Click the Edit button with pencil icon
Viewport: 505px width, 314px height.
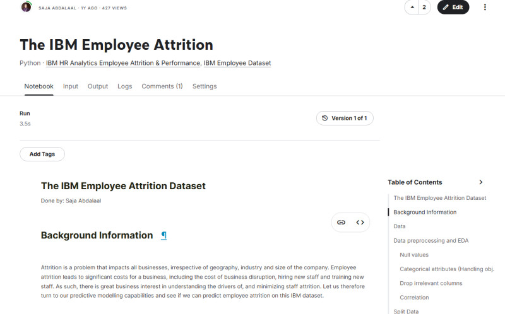tap(453, 8)
